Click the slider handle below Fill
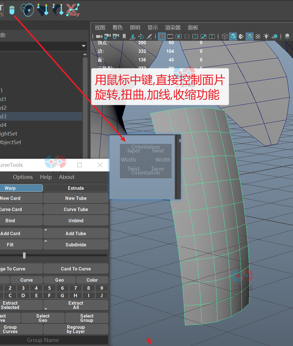The image size is (293, 346). click(x=24, y=255)
